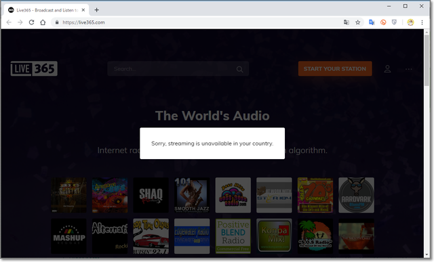The width and height of the screenshot is (434, 262).
Task: Focus the Live365 Search field
Action: click(178, 69)
